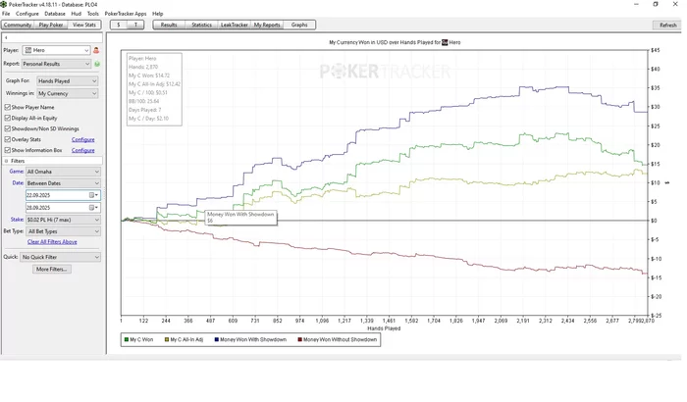The image size is (687, 402).
Task: Click the small arrow collapsing the left sidebar
Action: coord(6,37)
